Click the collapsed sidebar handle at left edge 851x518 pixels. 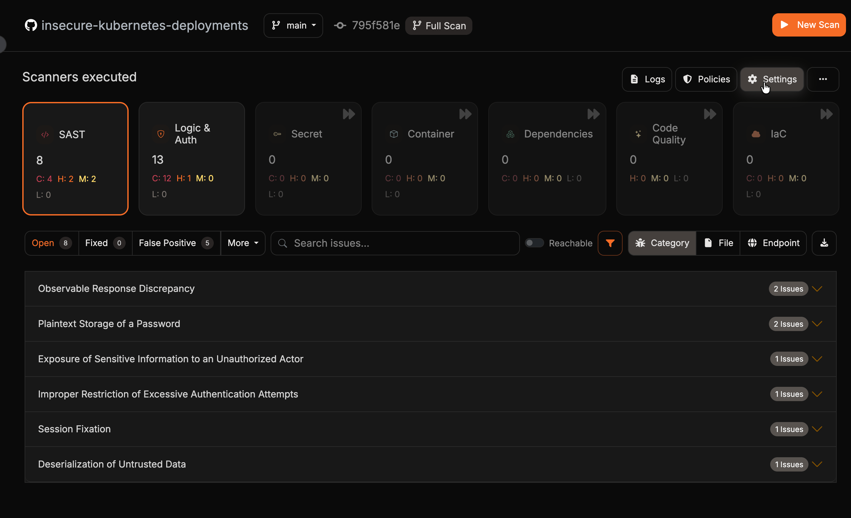pos(3,44)
